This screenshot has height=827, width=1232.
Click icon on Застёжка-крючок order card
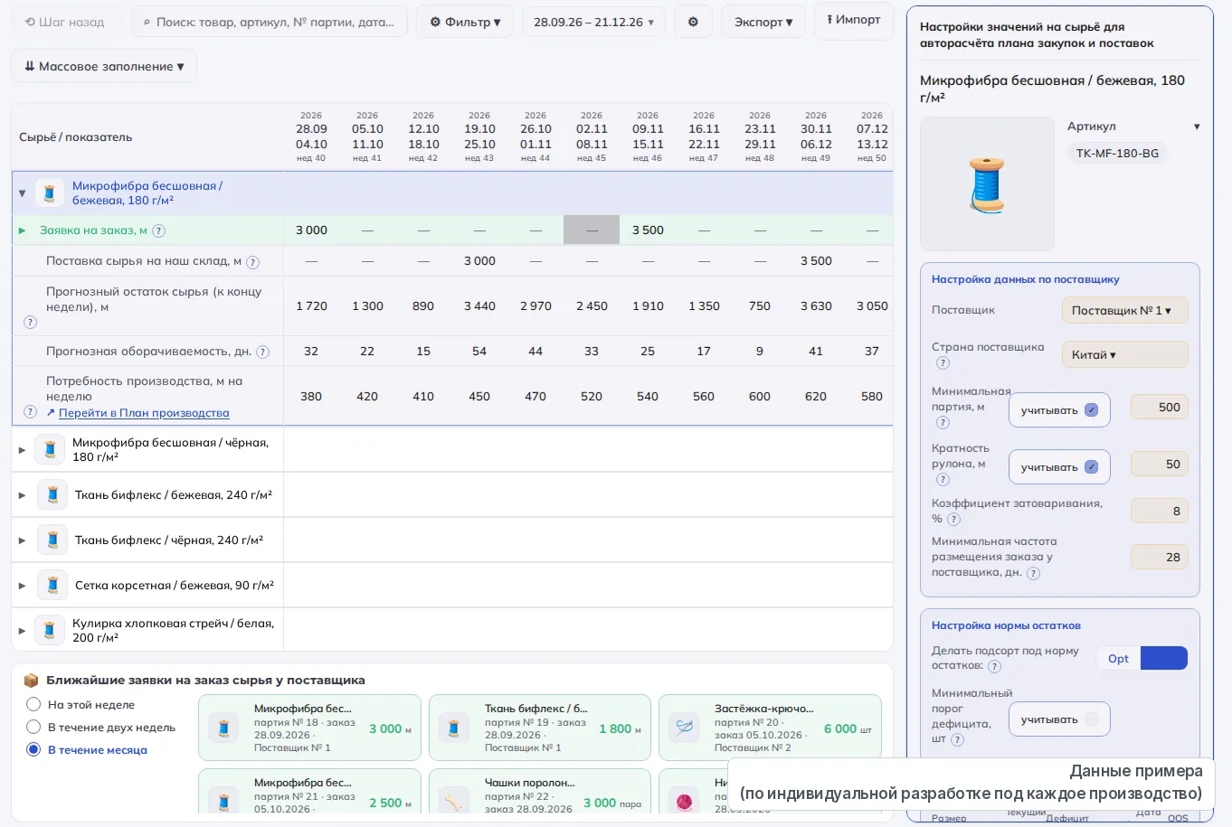[685, 728]
